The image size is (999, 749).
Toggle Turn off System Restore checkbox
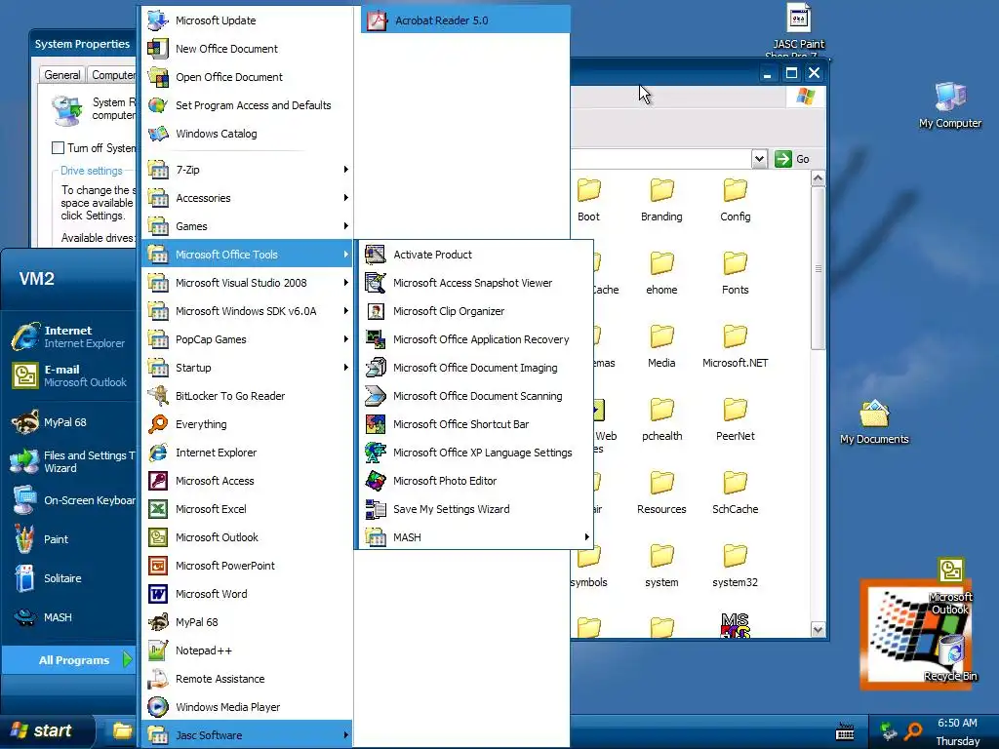pyautogui.click(x=58, y=148)
